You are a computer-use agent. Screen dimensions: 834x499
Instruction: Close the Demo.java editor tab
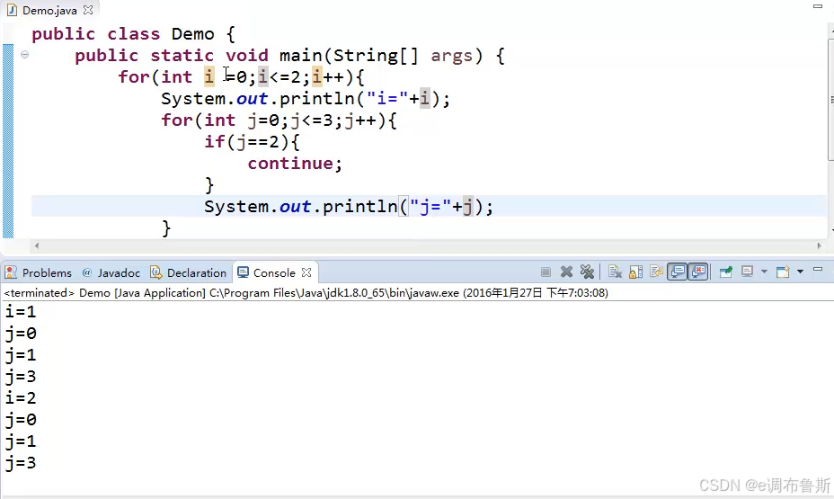(x=88, y=10)
